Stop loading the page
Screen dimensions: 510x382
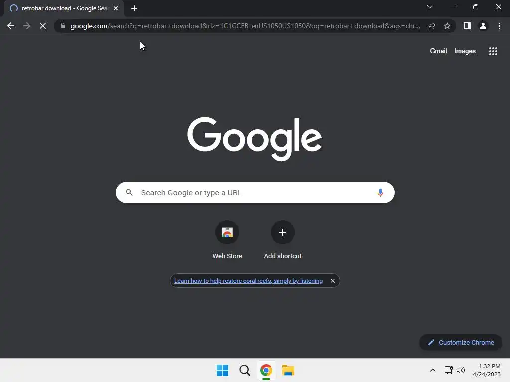point(43,26)
